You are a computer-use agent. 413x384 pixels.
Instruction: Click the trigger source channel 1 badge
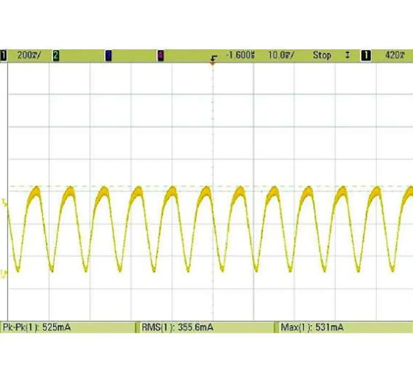pyautogui.click(x=366, y=56)
